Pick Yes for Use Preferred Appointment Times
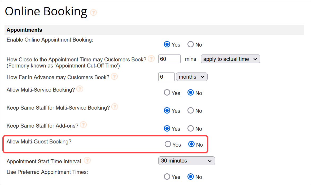Screen dimensions: 311x185 click(167, 177)
